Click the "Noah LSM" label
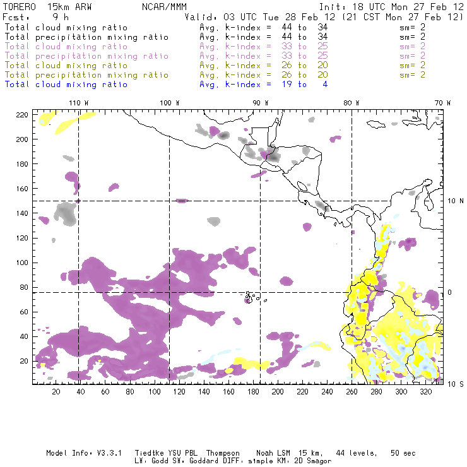 pyautogui.click(x=273, y=453)
